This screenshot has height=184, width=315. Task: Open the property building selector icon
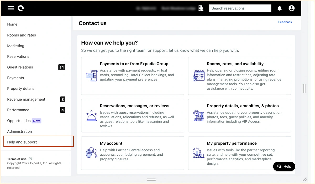201,8
